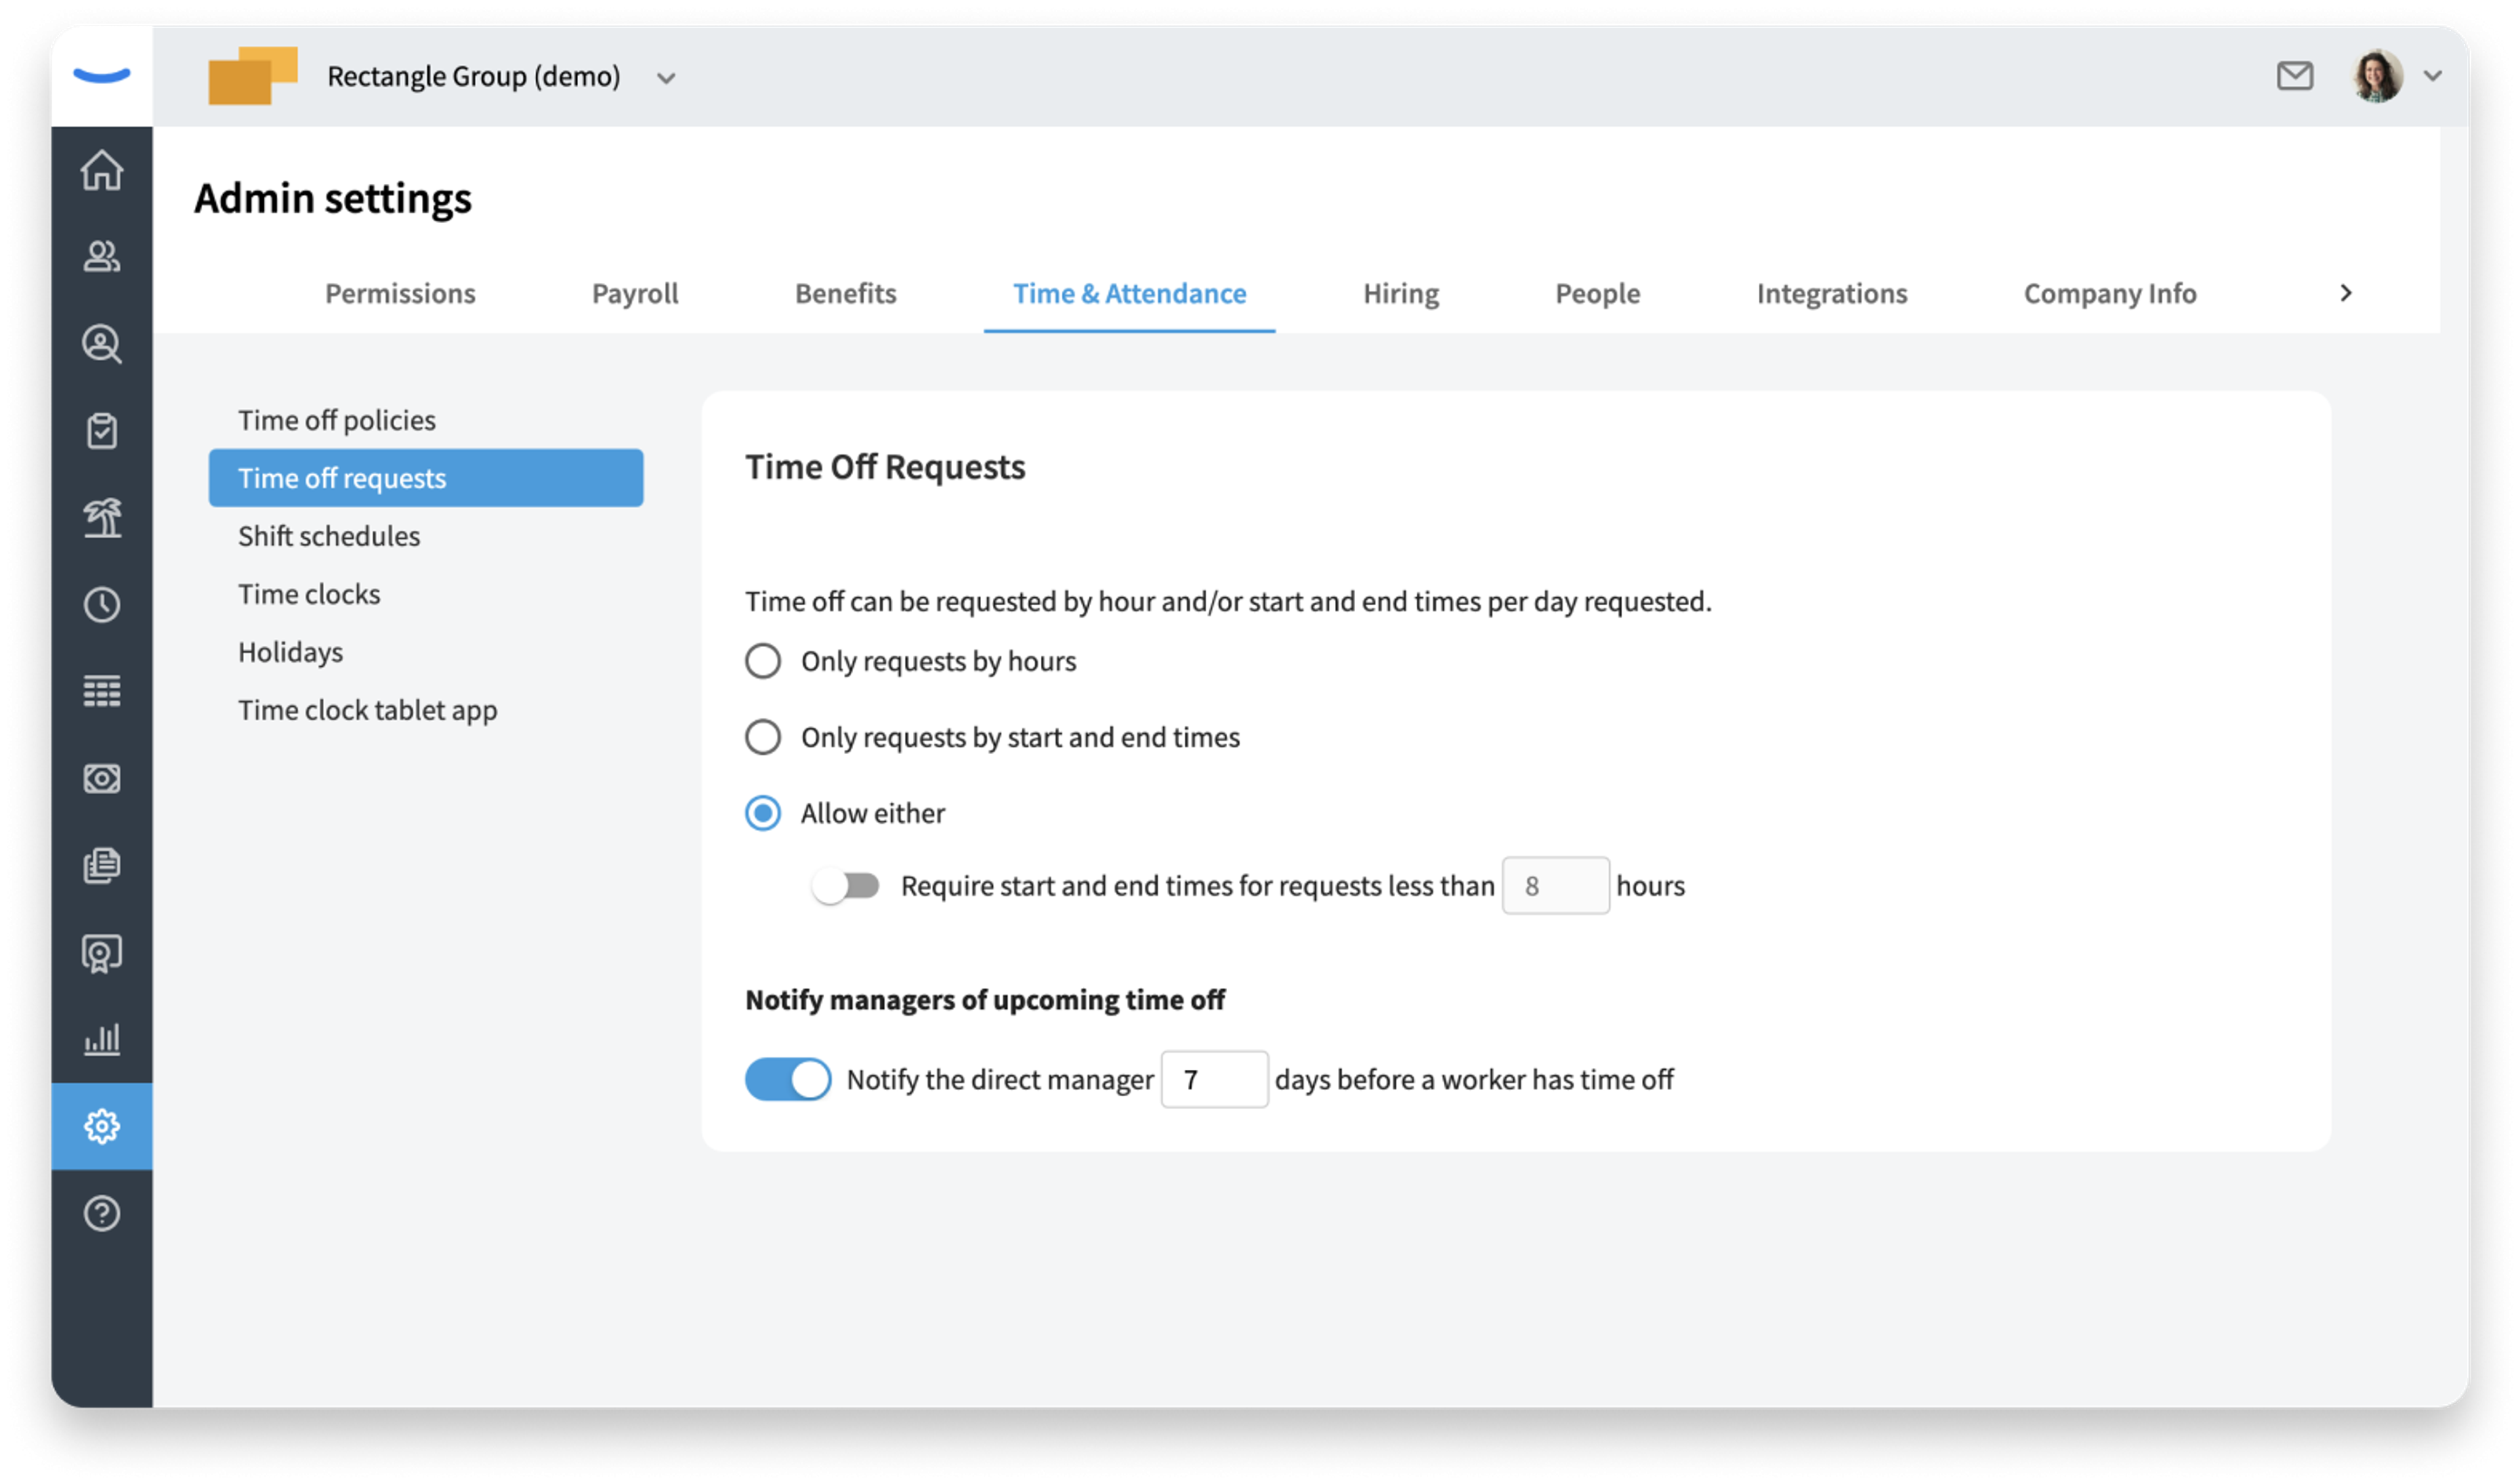Click the people directory sidebar icon
This screenshot has width=2520, height=1484.
(x=101, y=257)
